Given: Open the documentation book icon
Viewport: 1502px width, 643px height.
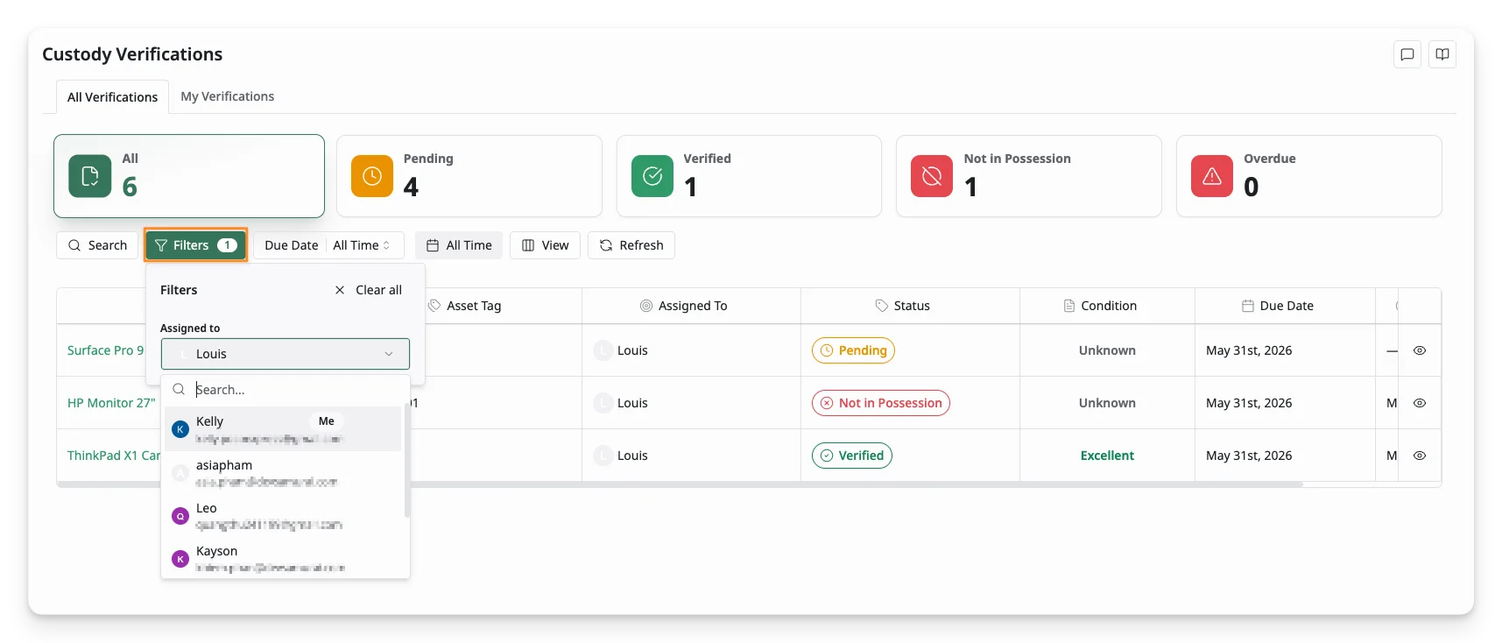Looking at the screenshot, I should pos(1442,54).
